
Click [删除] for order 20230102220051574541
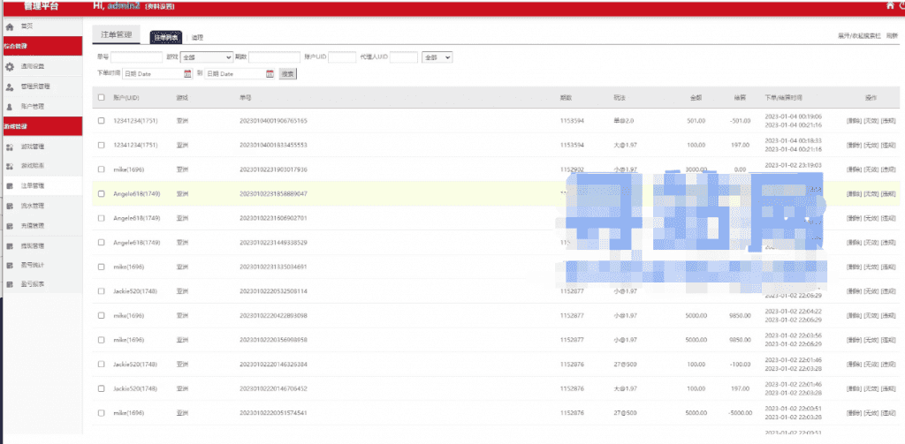coord(854,413)
